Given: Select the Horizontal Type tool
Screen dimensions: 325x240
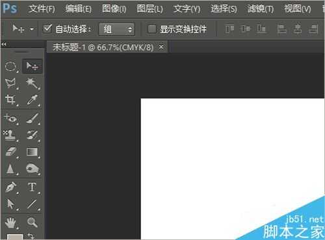Looking at the screenshot, I should [x=32, y=187].
